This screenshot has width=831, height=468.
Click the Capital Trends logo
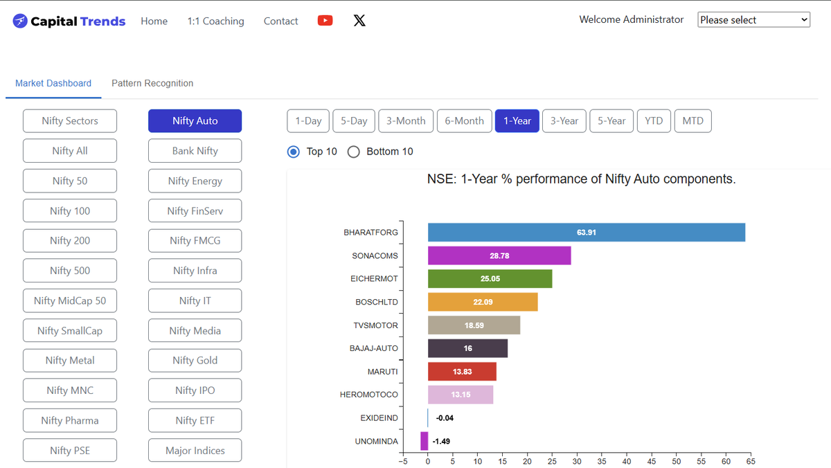(x=69, y=21)
